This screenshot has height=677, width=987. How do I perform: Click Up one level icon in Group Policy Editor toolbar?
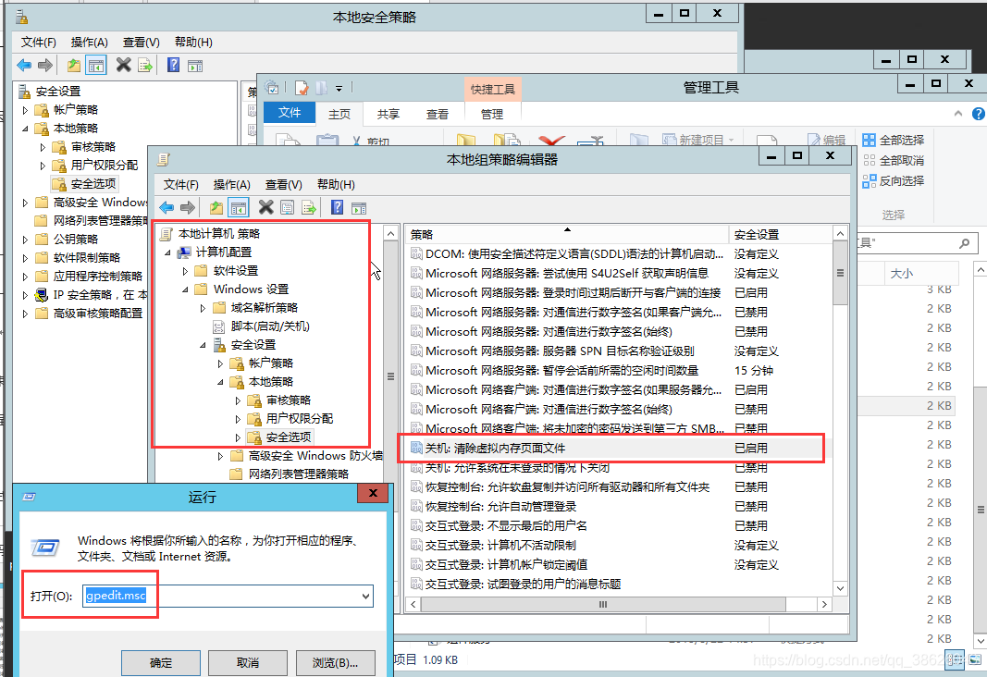point(216,207)
